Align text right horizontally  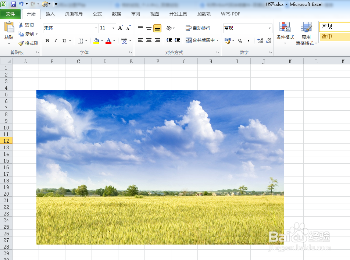pyautogui.click(x=157, y=40)
